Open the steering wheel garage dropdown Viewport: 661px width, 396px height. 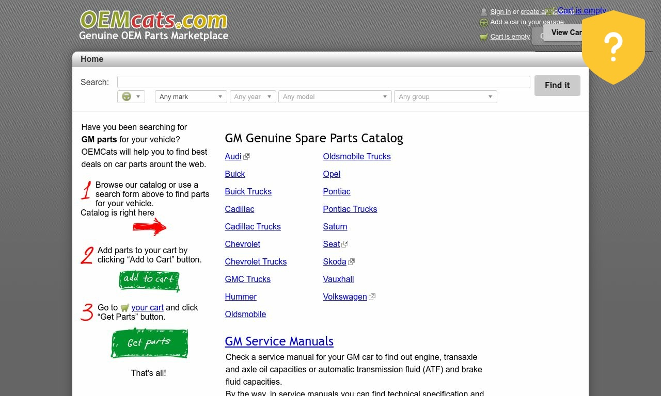click(x=131, y=97)
